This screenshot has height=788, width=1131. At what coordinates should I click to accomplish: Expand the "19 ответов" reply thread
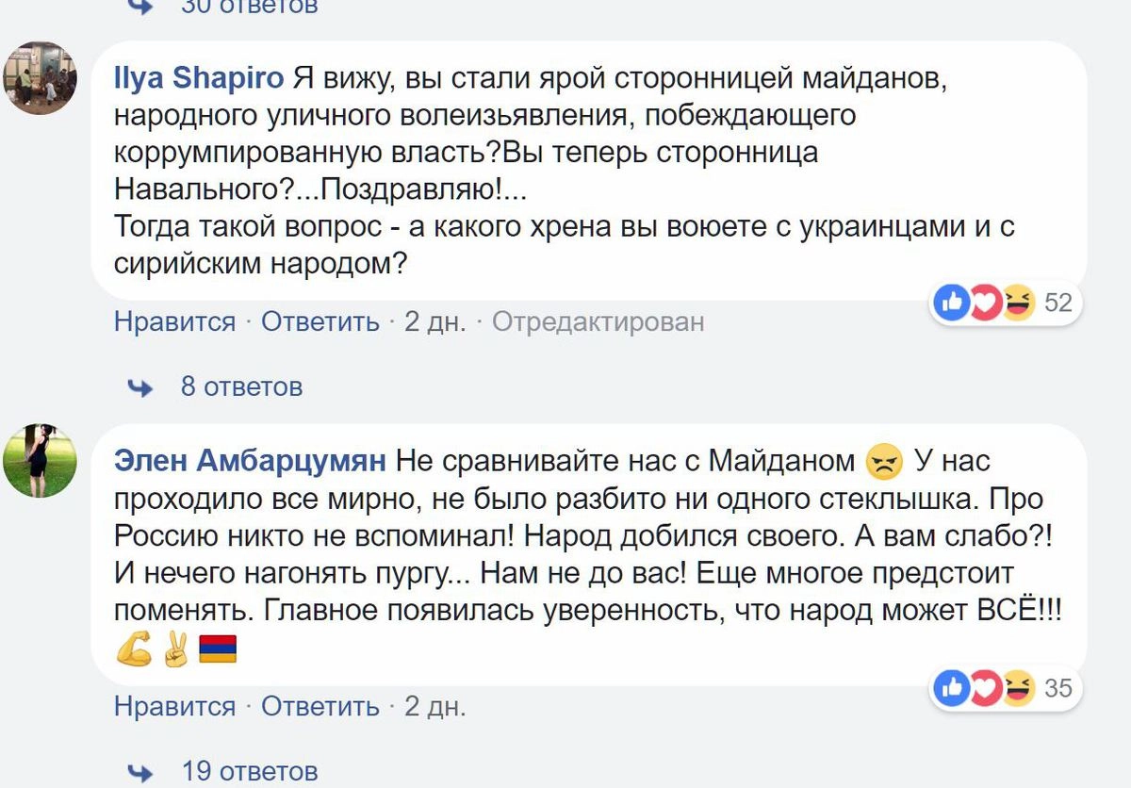click(249, 771)
